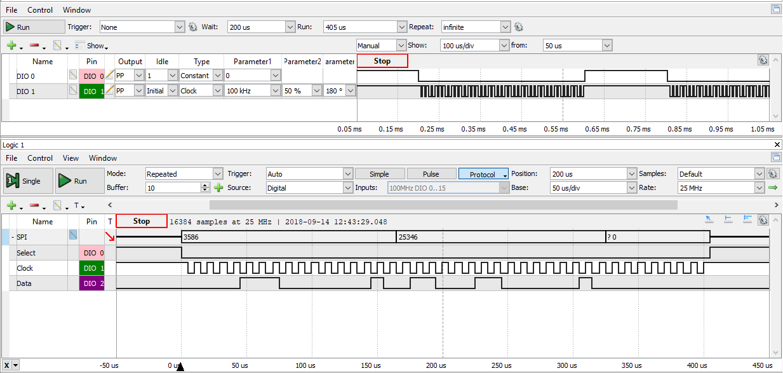Select the Pulse trigger button
Screen dimensions: 783x373
click(431, 174)
